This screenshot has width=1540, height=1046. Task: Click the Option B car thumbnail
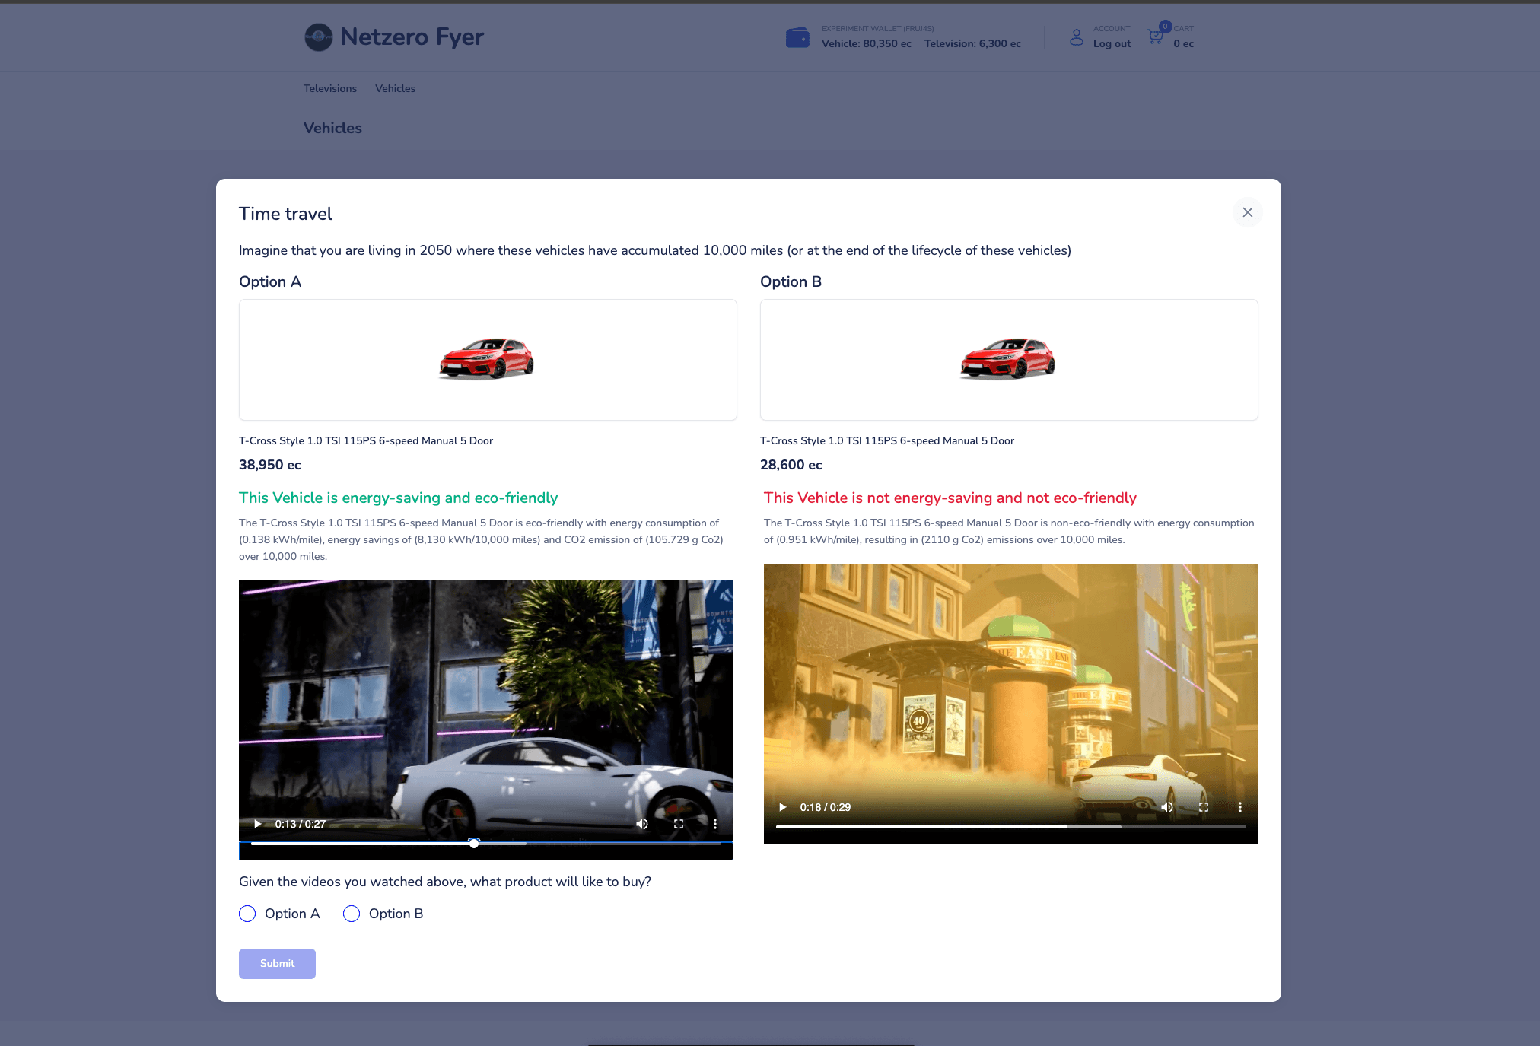(1008, 359)
